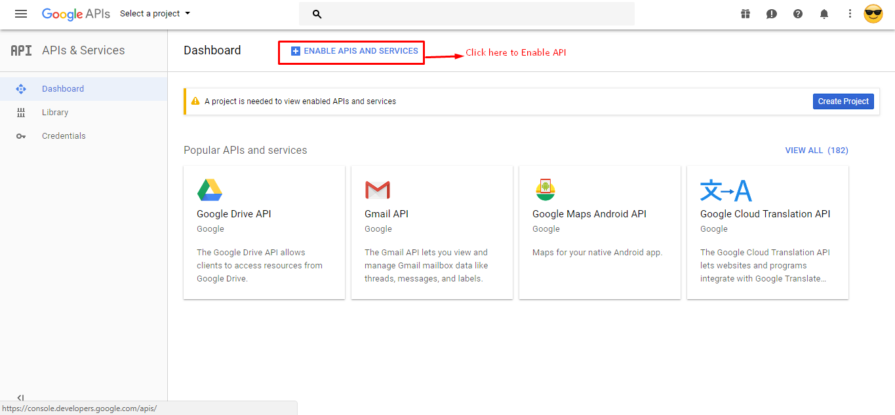Click the Google APIs logo
This screenshot has height=415, width=895.
coord(75,14)
